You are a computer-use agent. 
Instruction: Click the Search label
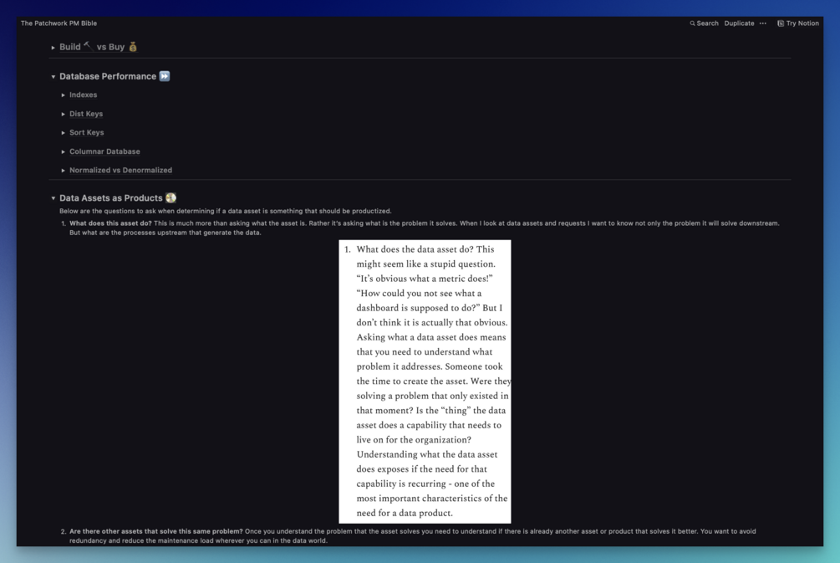point(707,23)
